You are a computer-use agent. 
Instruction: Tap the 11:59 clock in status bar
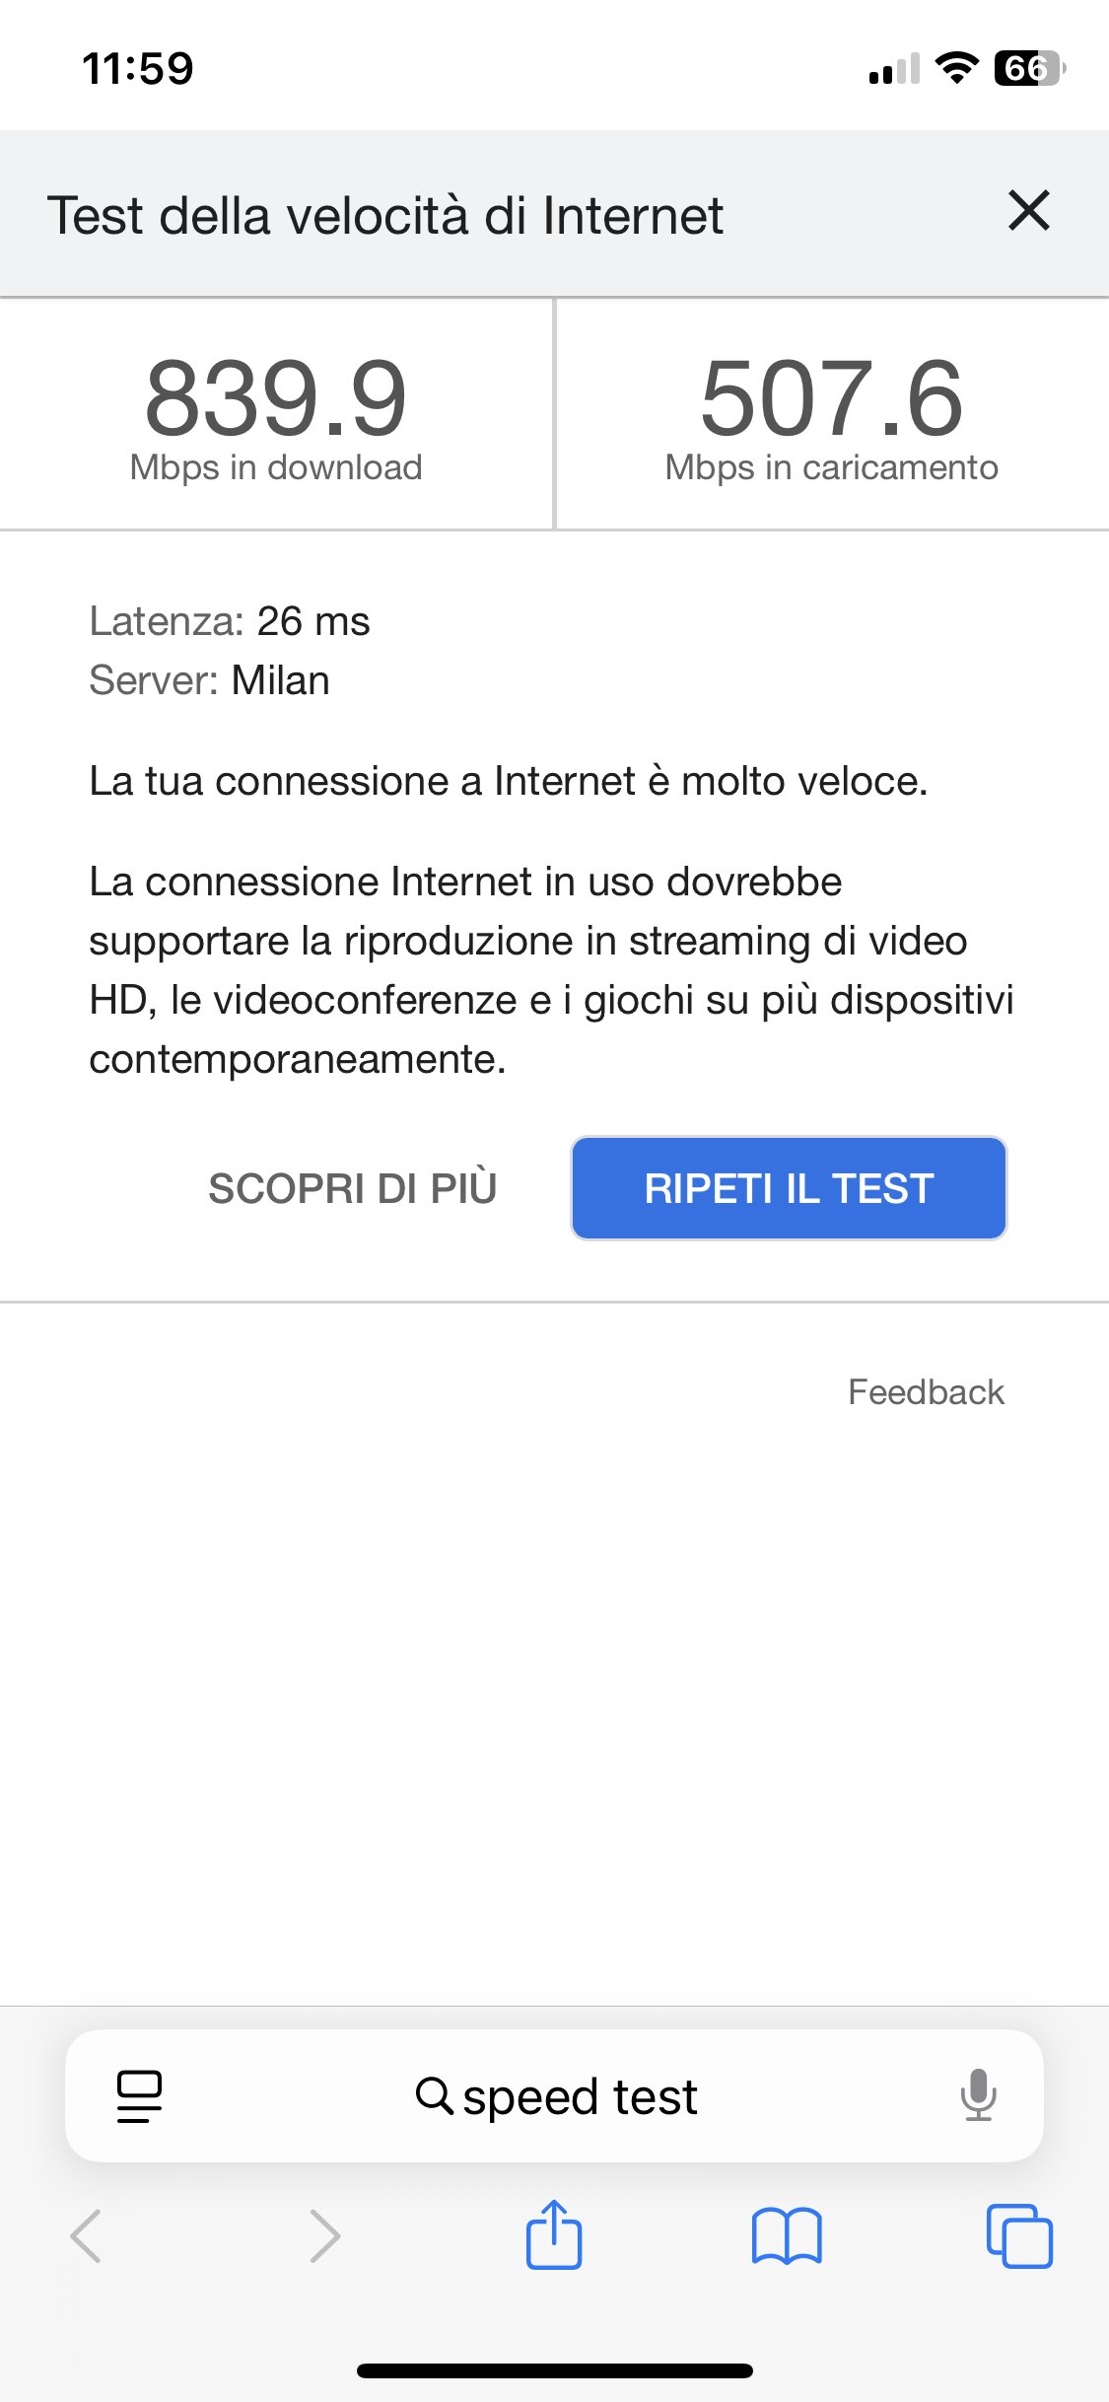pyautogui.click(x=138, y=68)
